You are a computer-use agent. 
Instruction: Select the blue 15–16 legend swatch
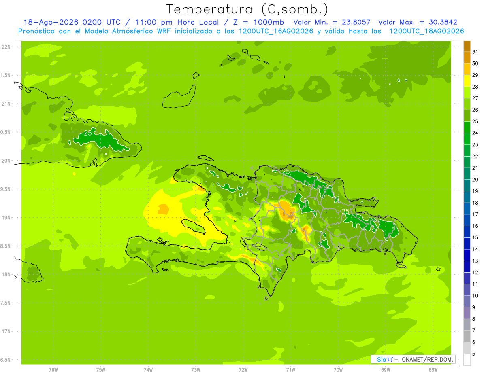coord(467,232)
